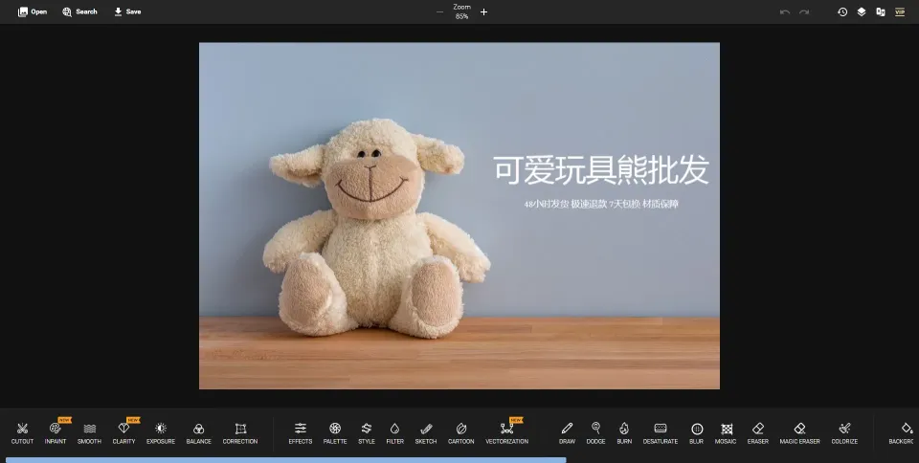The image size is (919, 463).
Task: Click the Open button
Action: pyautogui.click(x=33, y=12)
